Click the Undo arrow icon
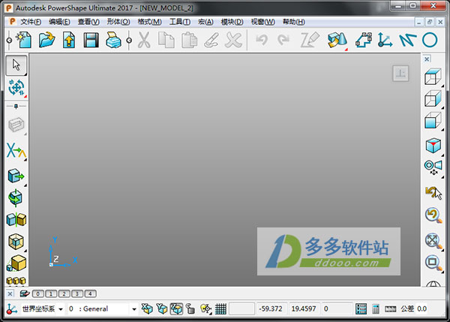 tap(262, 40)
